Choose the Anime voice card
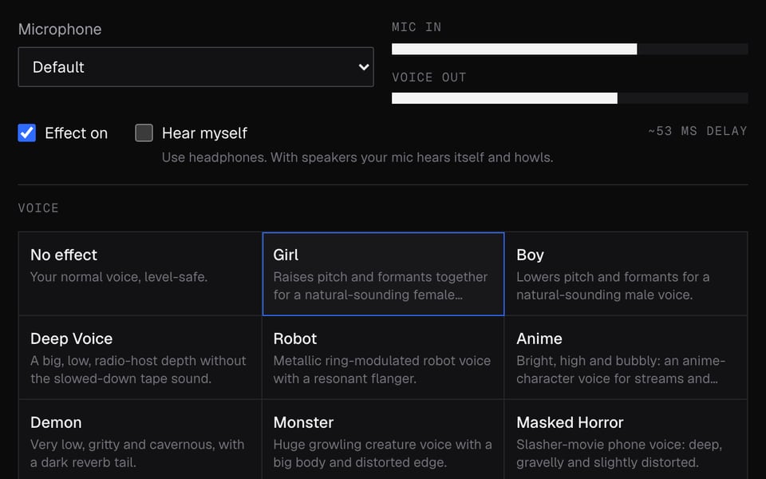 point(626,358)
